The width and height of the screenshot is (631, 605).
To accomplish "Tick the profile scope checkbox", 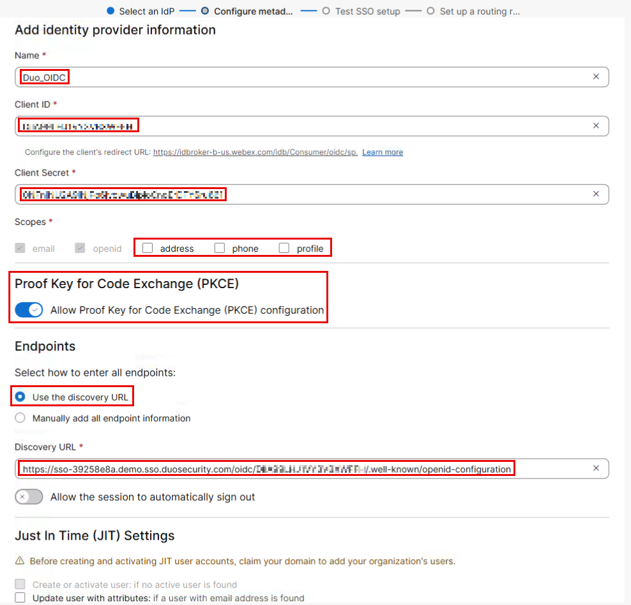I will (x=284, y=249).
